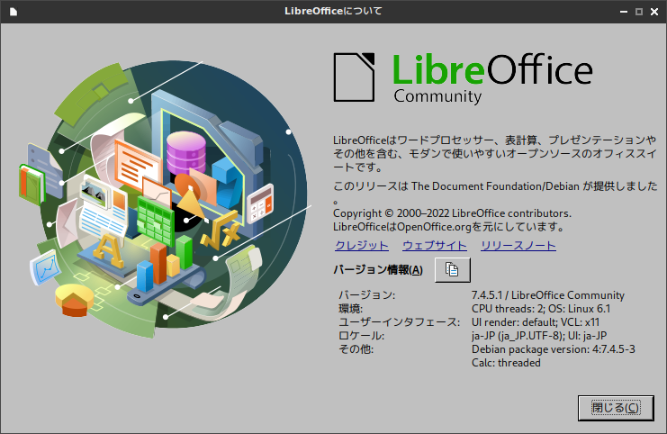The height and width of the screenshot is (434, 667).
Task: Click the text CPU threads: 2; OS: Linux 6.1
Action: point(541,309)
